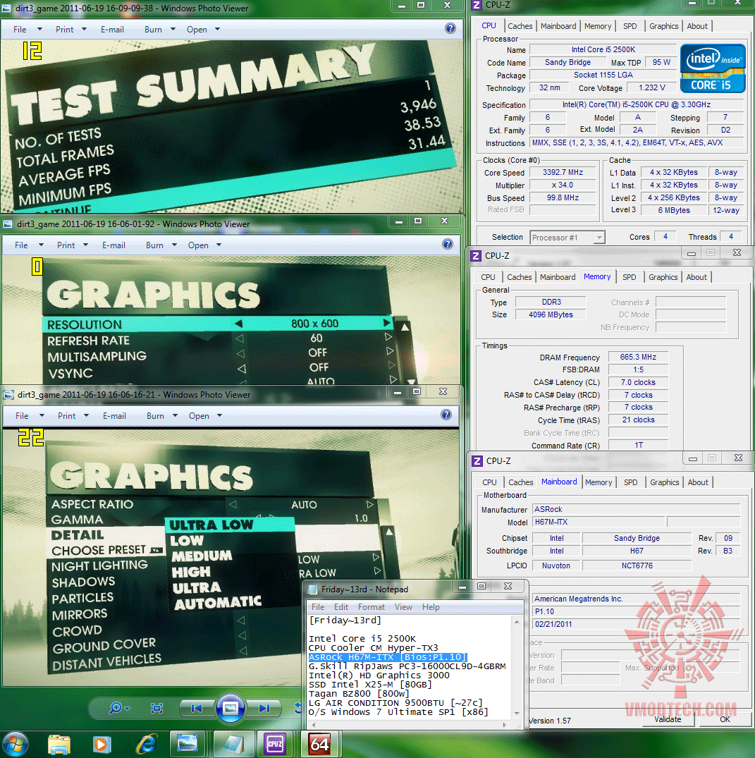The width and height of the screenshot is (755, 758).
Task: Select CPU tab in the Mainboard CPU-Z window
Action: (489, 482)
